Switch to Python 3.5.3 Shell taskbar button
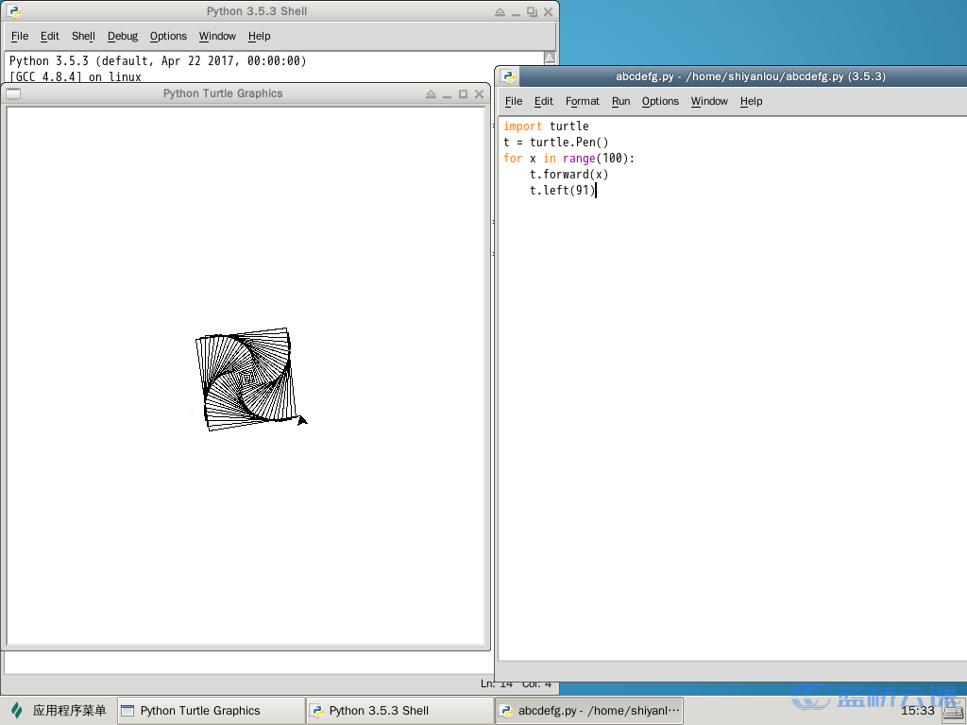967x725 pixels. (x=399, y=711)
